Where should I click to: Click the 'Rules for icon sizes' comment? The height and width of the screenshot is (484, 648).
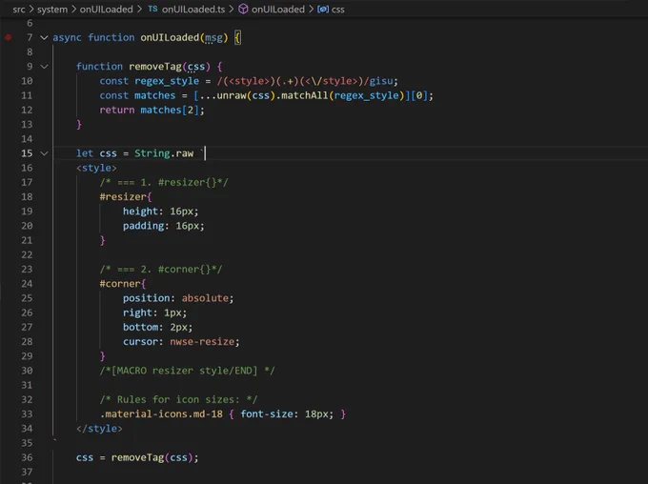(178, 400)
